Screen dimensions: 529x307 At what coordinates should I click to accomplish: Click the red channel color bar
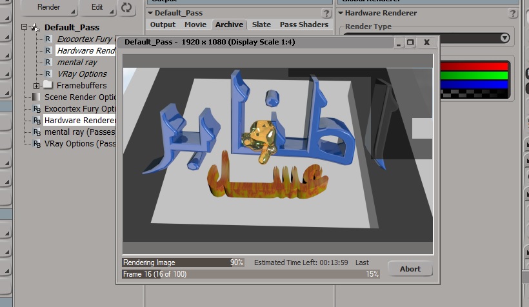click(x=474, y=66)
